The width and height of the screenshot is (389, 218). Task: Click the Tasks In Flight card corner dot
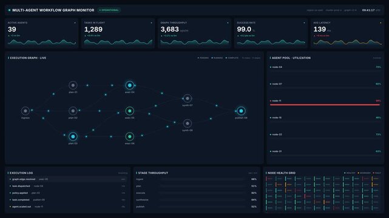click(x=151, y=23)
